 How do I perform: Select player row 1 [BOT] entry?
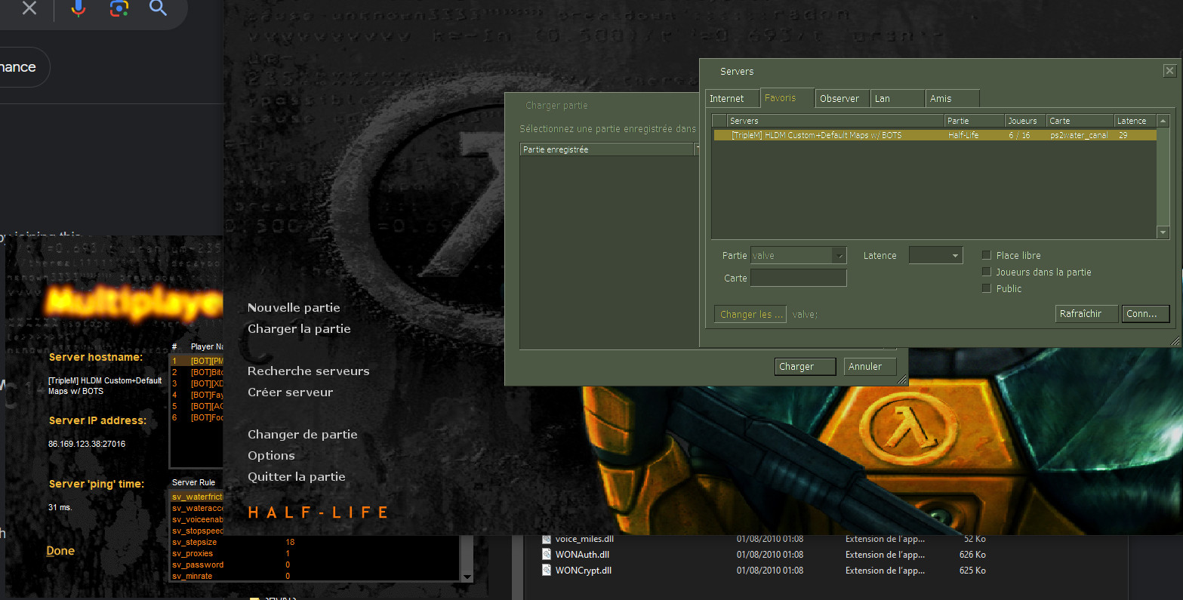pos(196,361)
